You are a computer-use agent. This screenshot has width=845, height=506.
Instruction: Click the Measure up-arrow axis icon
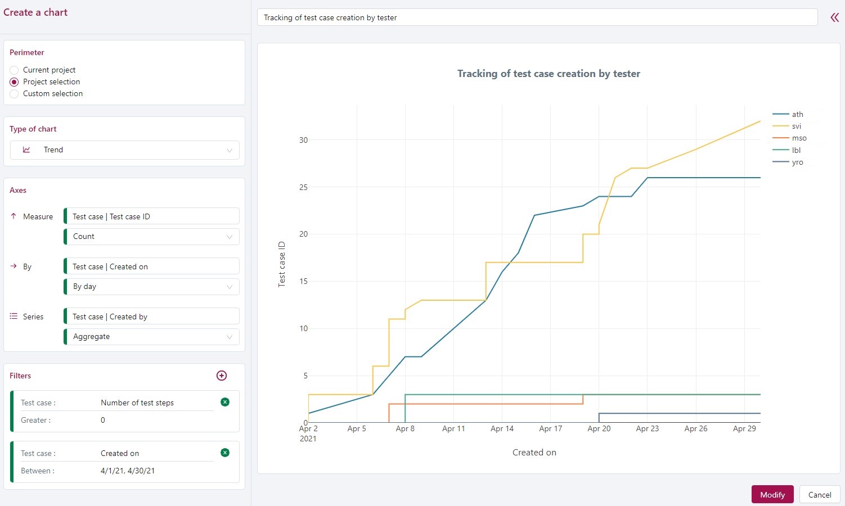click(x=14, y=216)
